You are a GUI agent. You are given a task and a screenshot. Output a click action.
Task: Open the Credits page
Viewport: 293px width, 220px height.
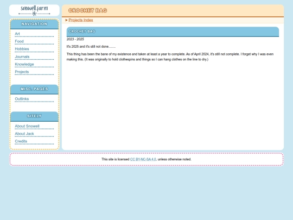[x=21, y=141]
